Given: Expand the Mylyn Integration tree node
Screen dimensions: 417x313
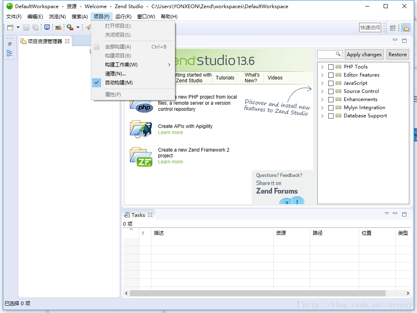Looking at the screenshot, I should coord(323,108).
